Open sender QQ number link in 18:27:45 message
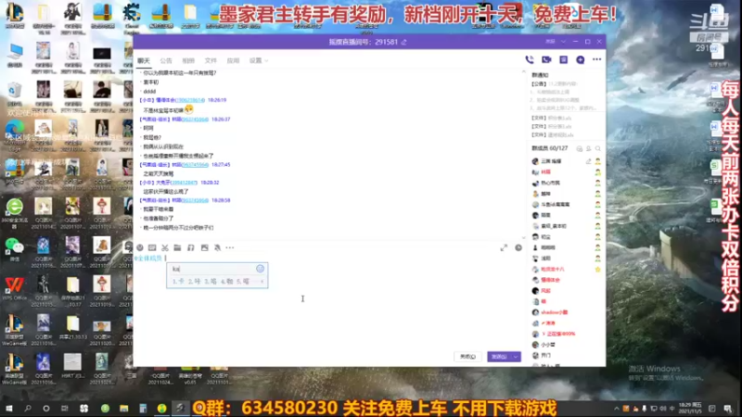The height and width of the screenshot is (417, 742). point(195,165)
